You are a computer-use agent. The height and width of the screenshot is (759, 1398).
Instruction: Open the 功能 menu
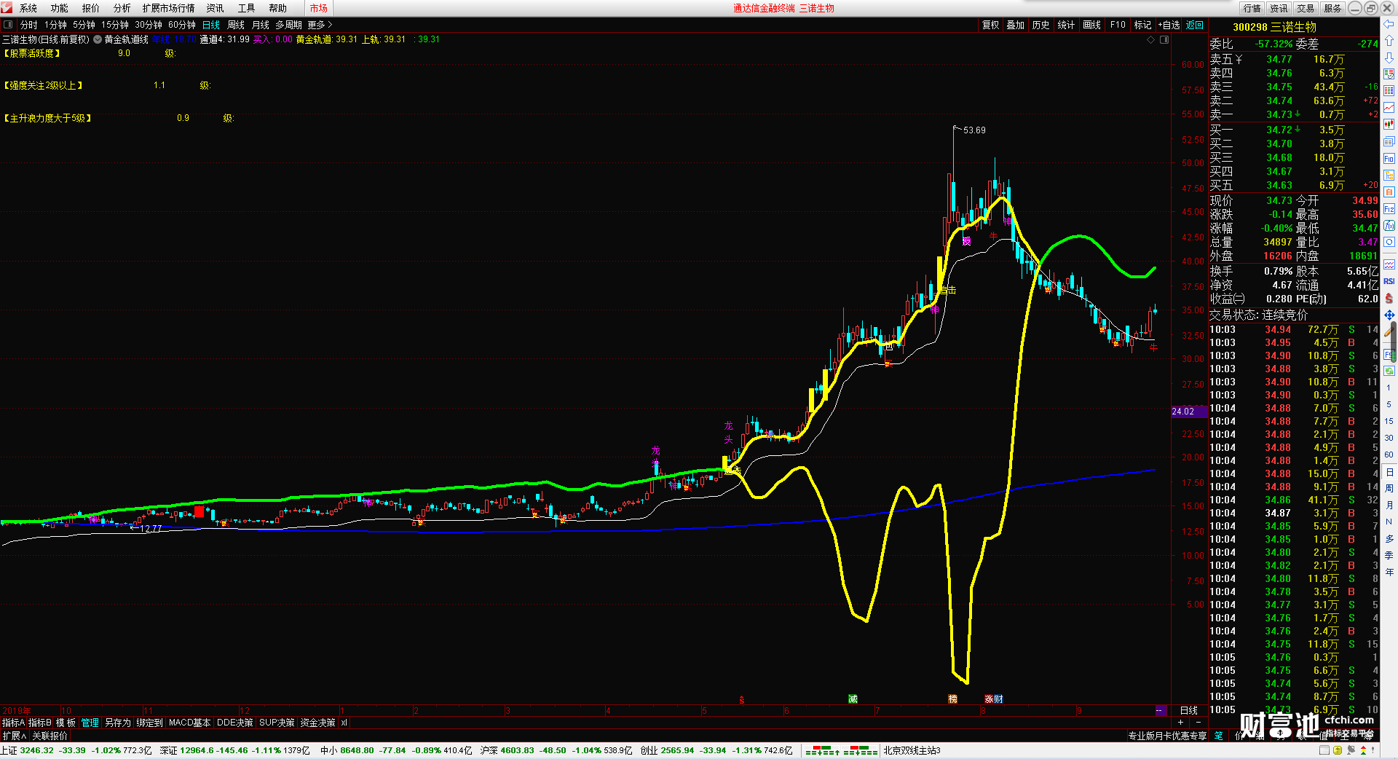[x=59, y=8]
